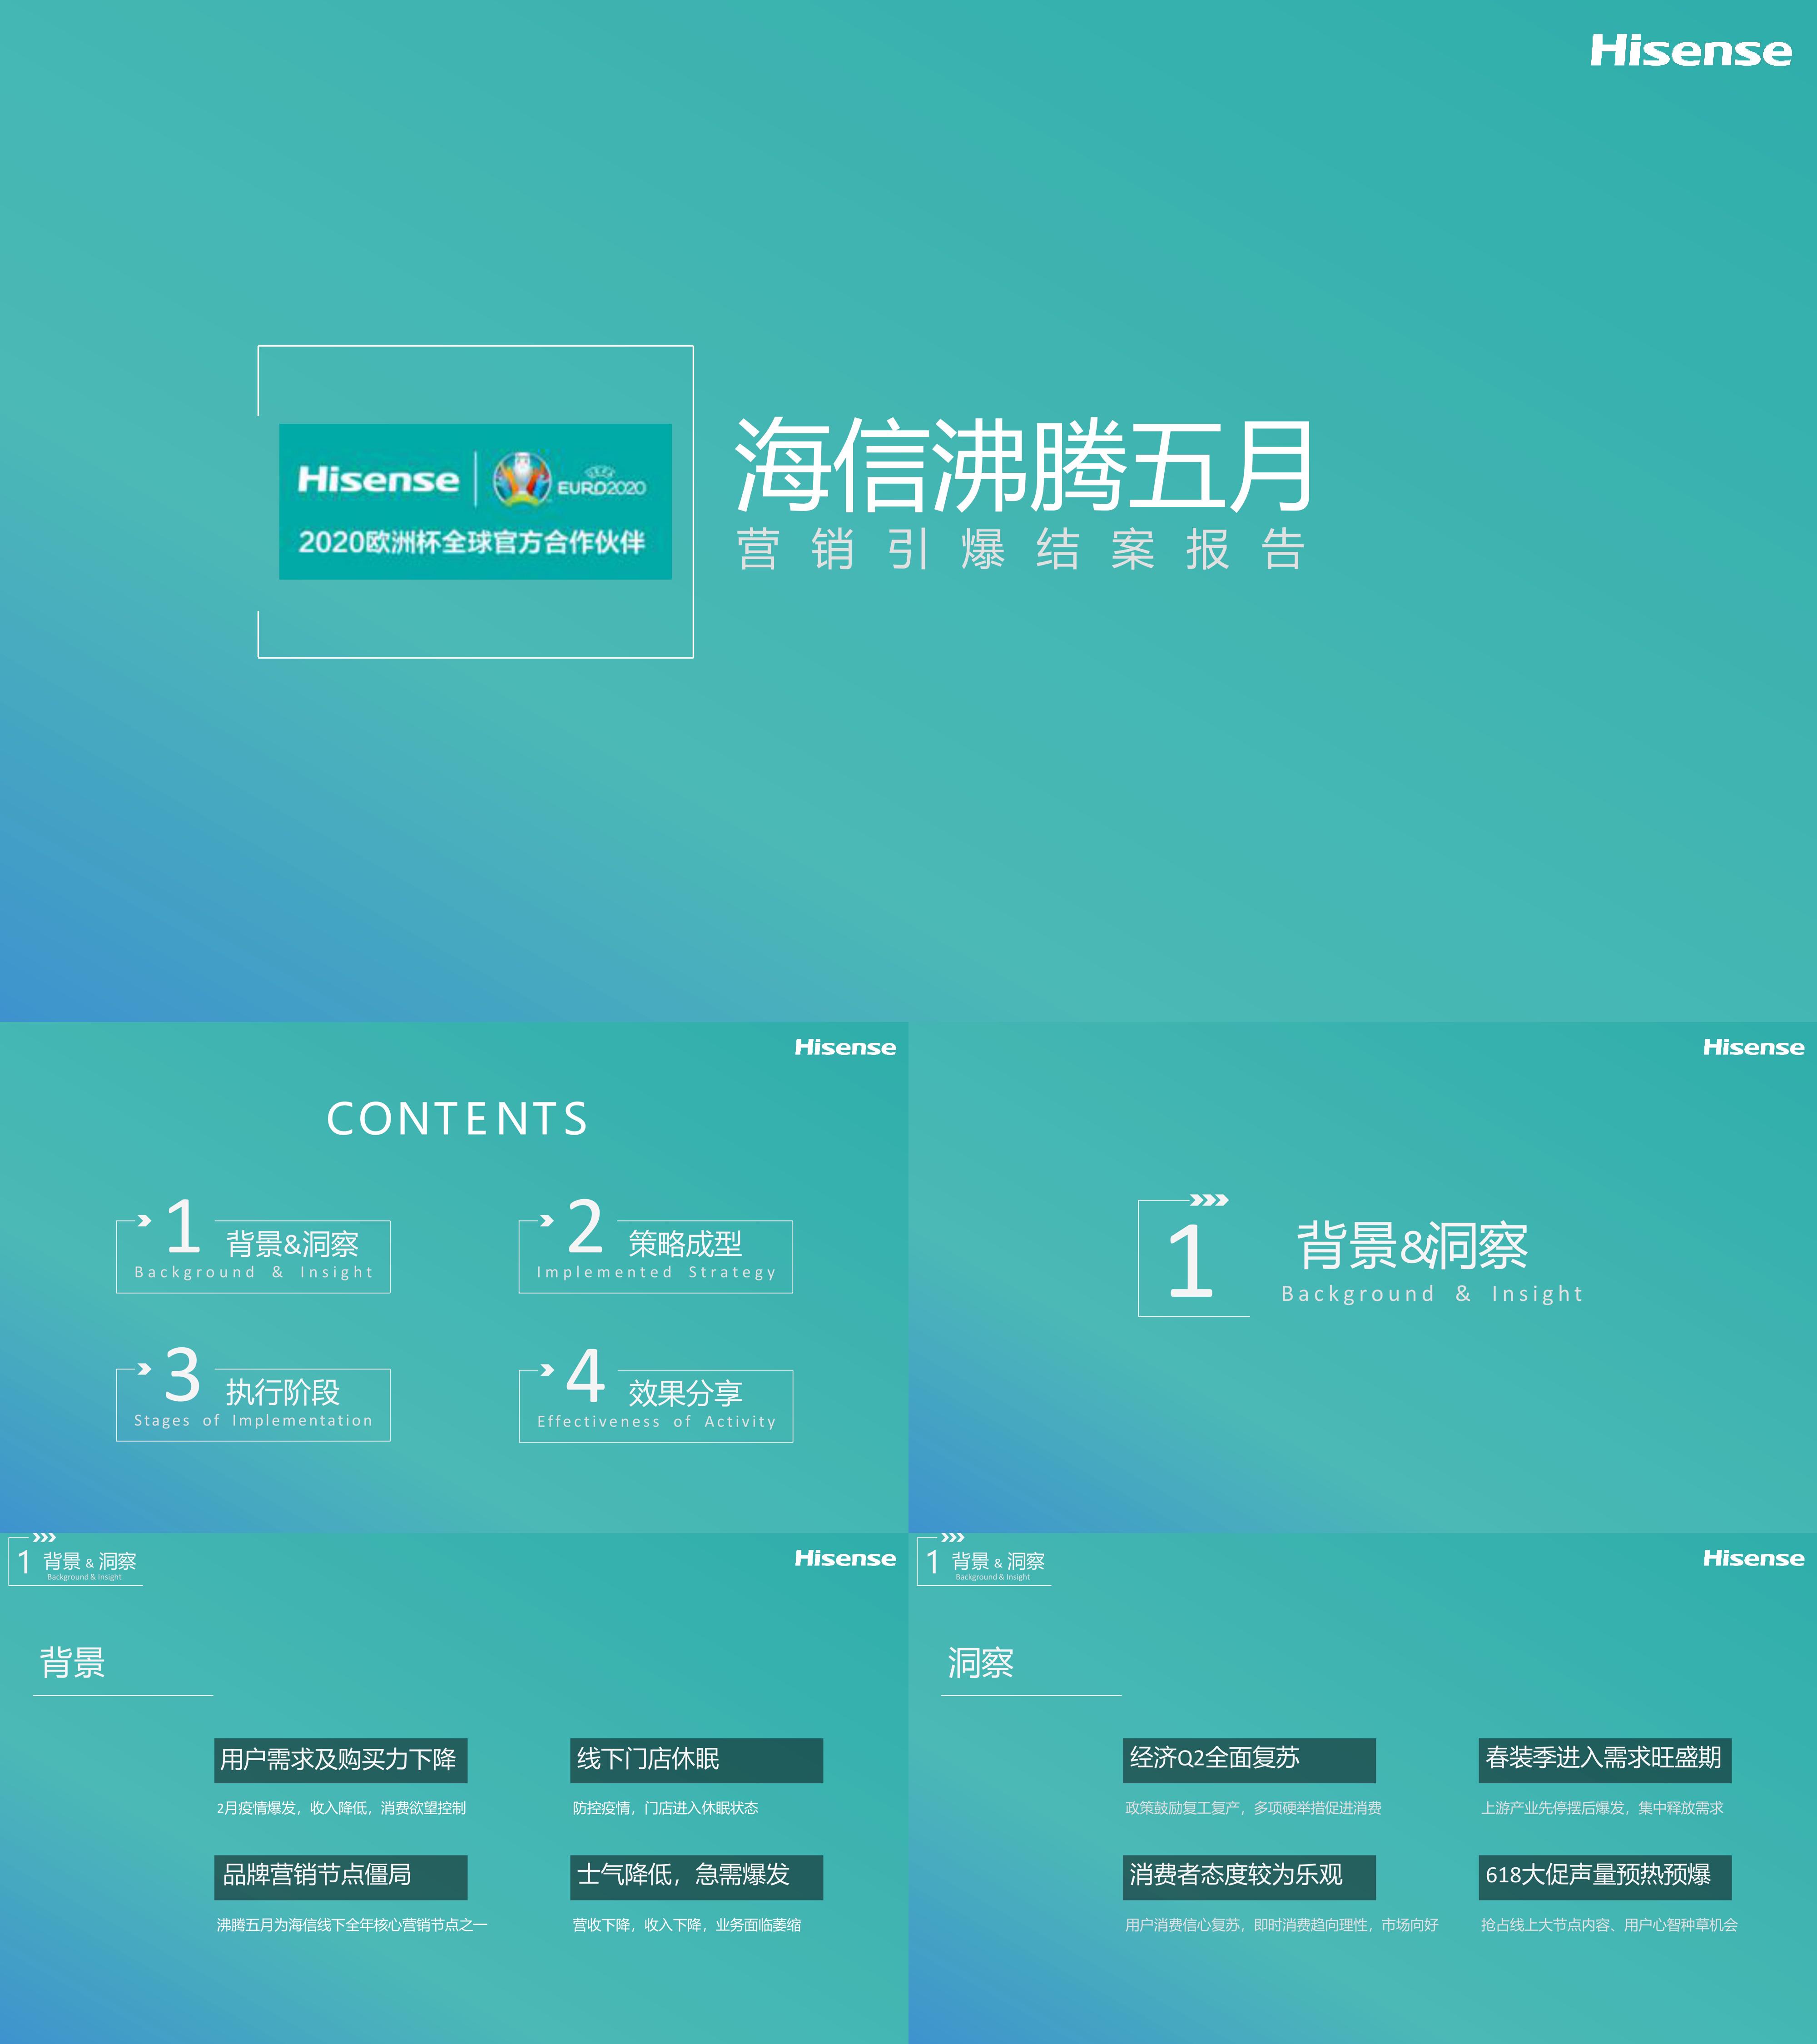Select the subtitle 营销引爆结案报告
This screenshot has height=2044, width=1817.
1021,549
